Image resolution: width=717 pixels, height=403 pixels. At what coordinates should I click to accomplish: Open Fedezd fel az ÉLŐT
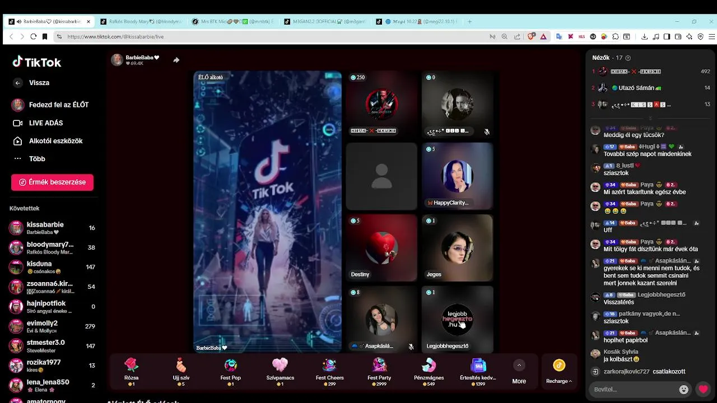pyautogui.click(x=50, y=105)
